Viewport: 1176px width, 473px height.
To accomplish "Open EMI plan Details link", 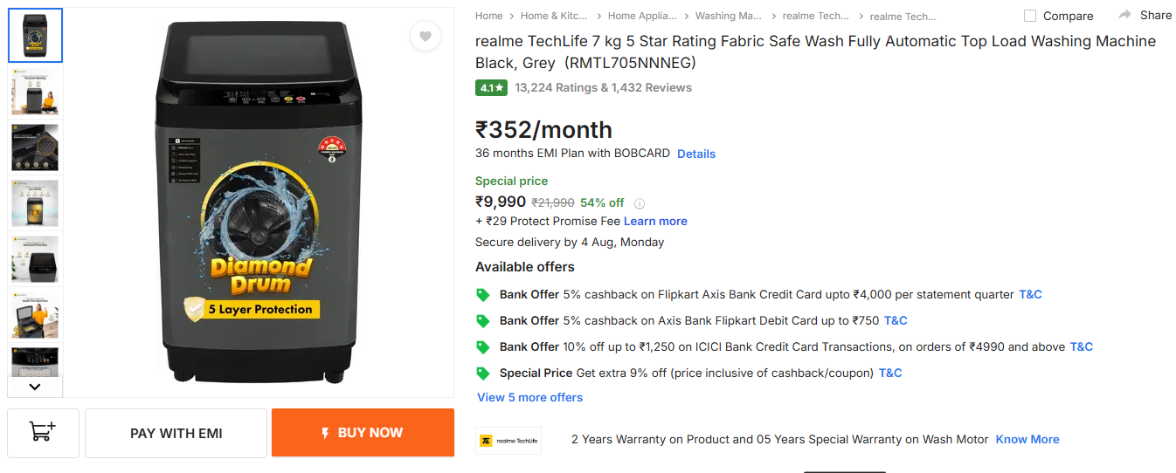I will click(x=696, y=154).
